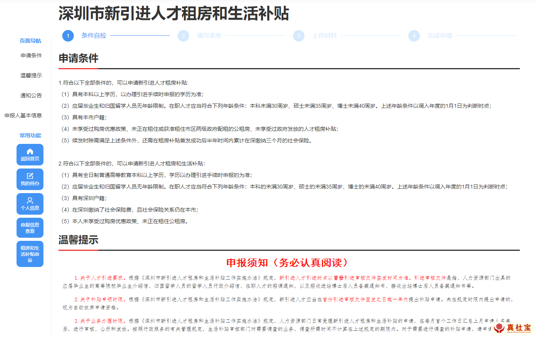Click the 上传材料 step label
Viewport: 536px width, 337px height.
pyautogui.click(x=325, y=36)
